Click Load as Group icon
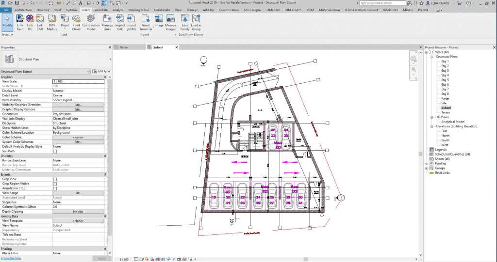 196,19
